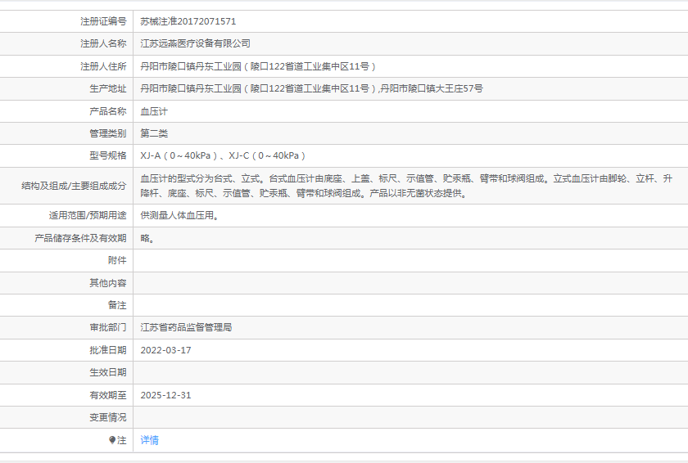Select model value XJ-A（0～40kPa）、XJ-C
Viewport: 688px width, 463px height.
223,155
